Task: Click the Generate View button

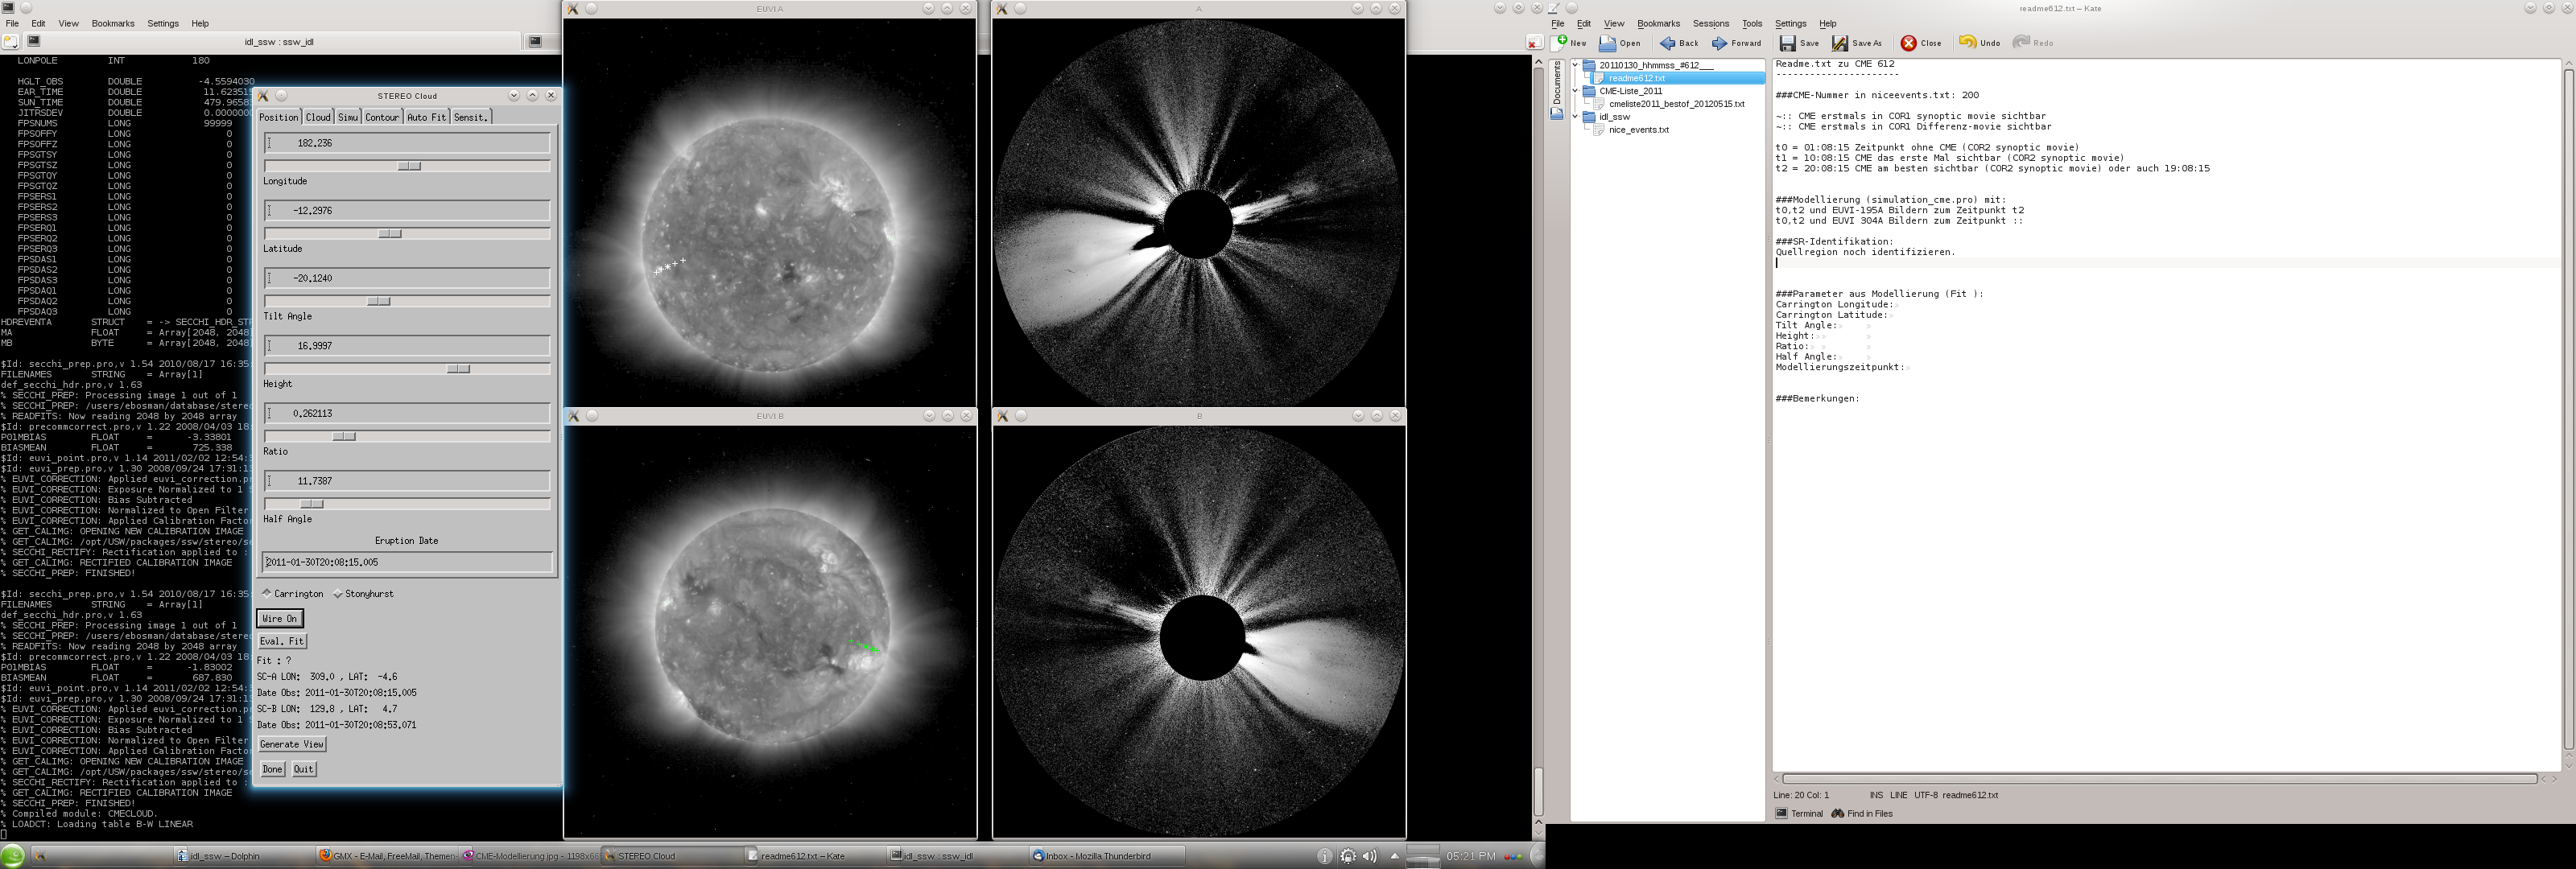Action: [292, 745]
